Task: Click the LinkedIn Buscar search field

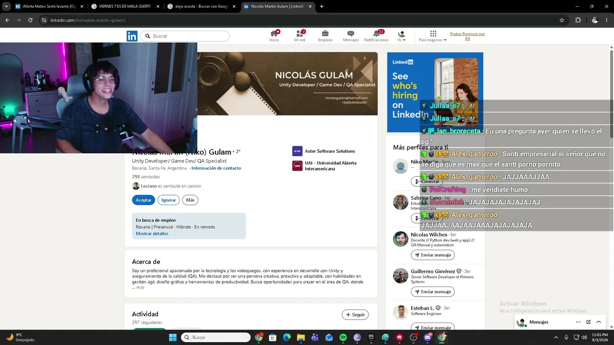Action: tap(185, 36)
